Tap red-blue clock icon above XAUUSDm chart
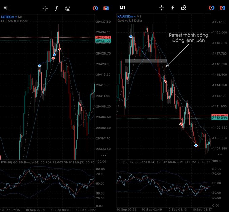Screen dimensions: 229x212 pyautogui.click(x=211, y=8)
